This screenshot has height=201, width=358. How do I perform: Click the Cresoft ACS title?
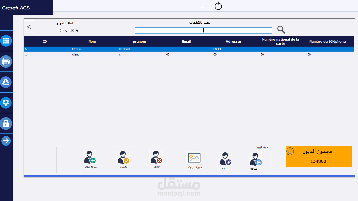pyautogui.click(x=16, y=8)
